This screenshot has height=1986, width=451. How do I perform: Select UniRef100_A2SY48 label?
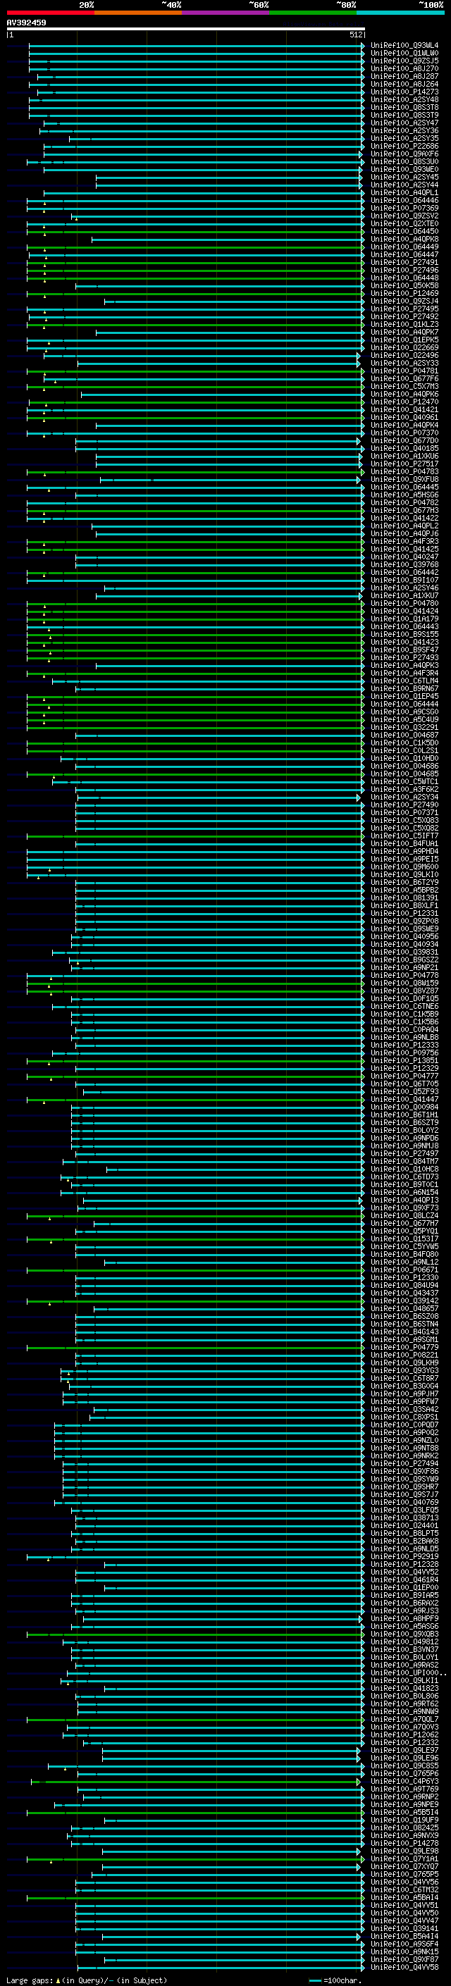pyautogui.click(x=404, y=99)
